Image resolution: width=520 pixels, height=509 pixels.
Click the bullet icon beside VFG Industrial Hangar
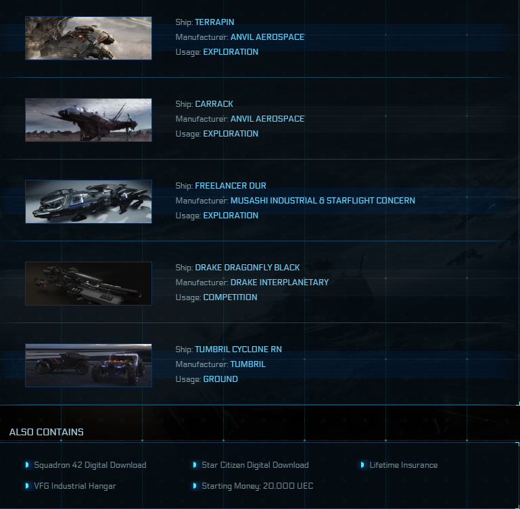pos(27,486)
